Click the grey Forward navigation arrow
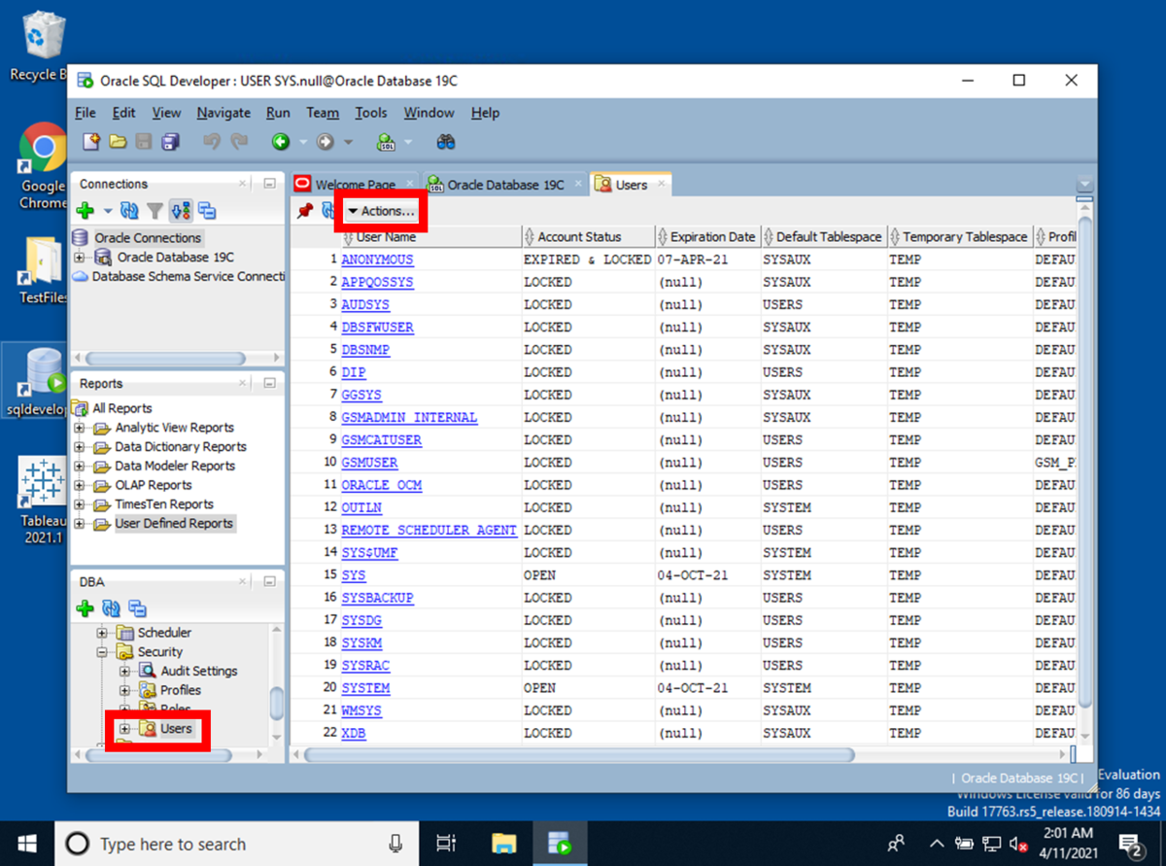1166x866 pixels. point(325,142)
